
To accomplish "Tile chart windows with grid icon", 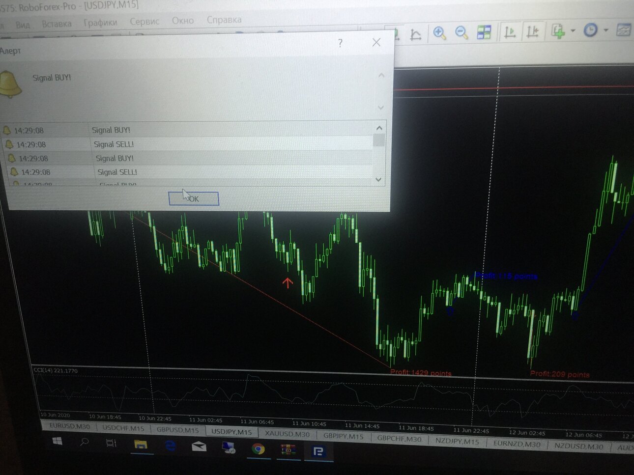I will [484, 32].
